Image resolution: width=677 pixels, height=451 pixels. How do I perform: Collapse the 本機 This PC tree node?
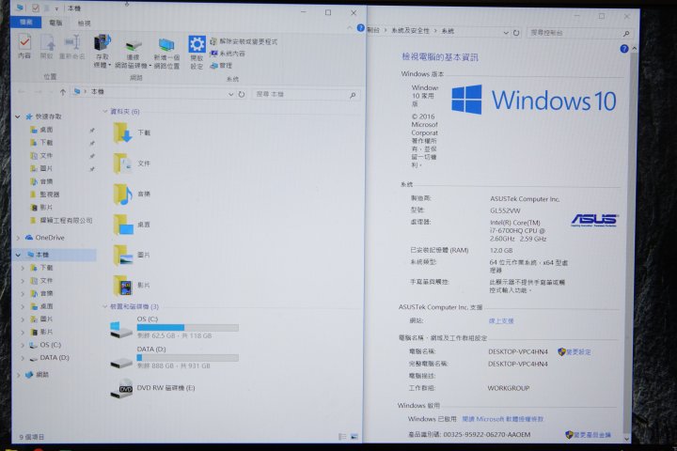click(18, 255)
